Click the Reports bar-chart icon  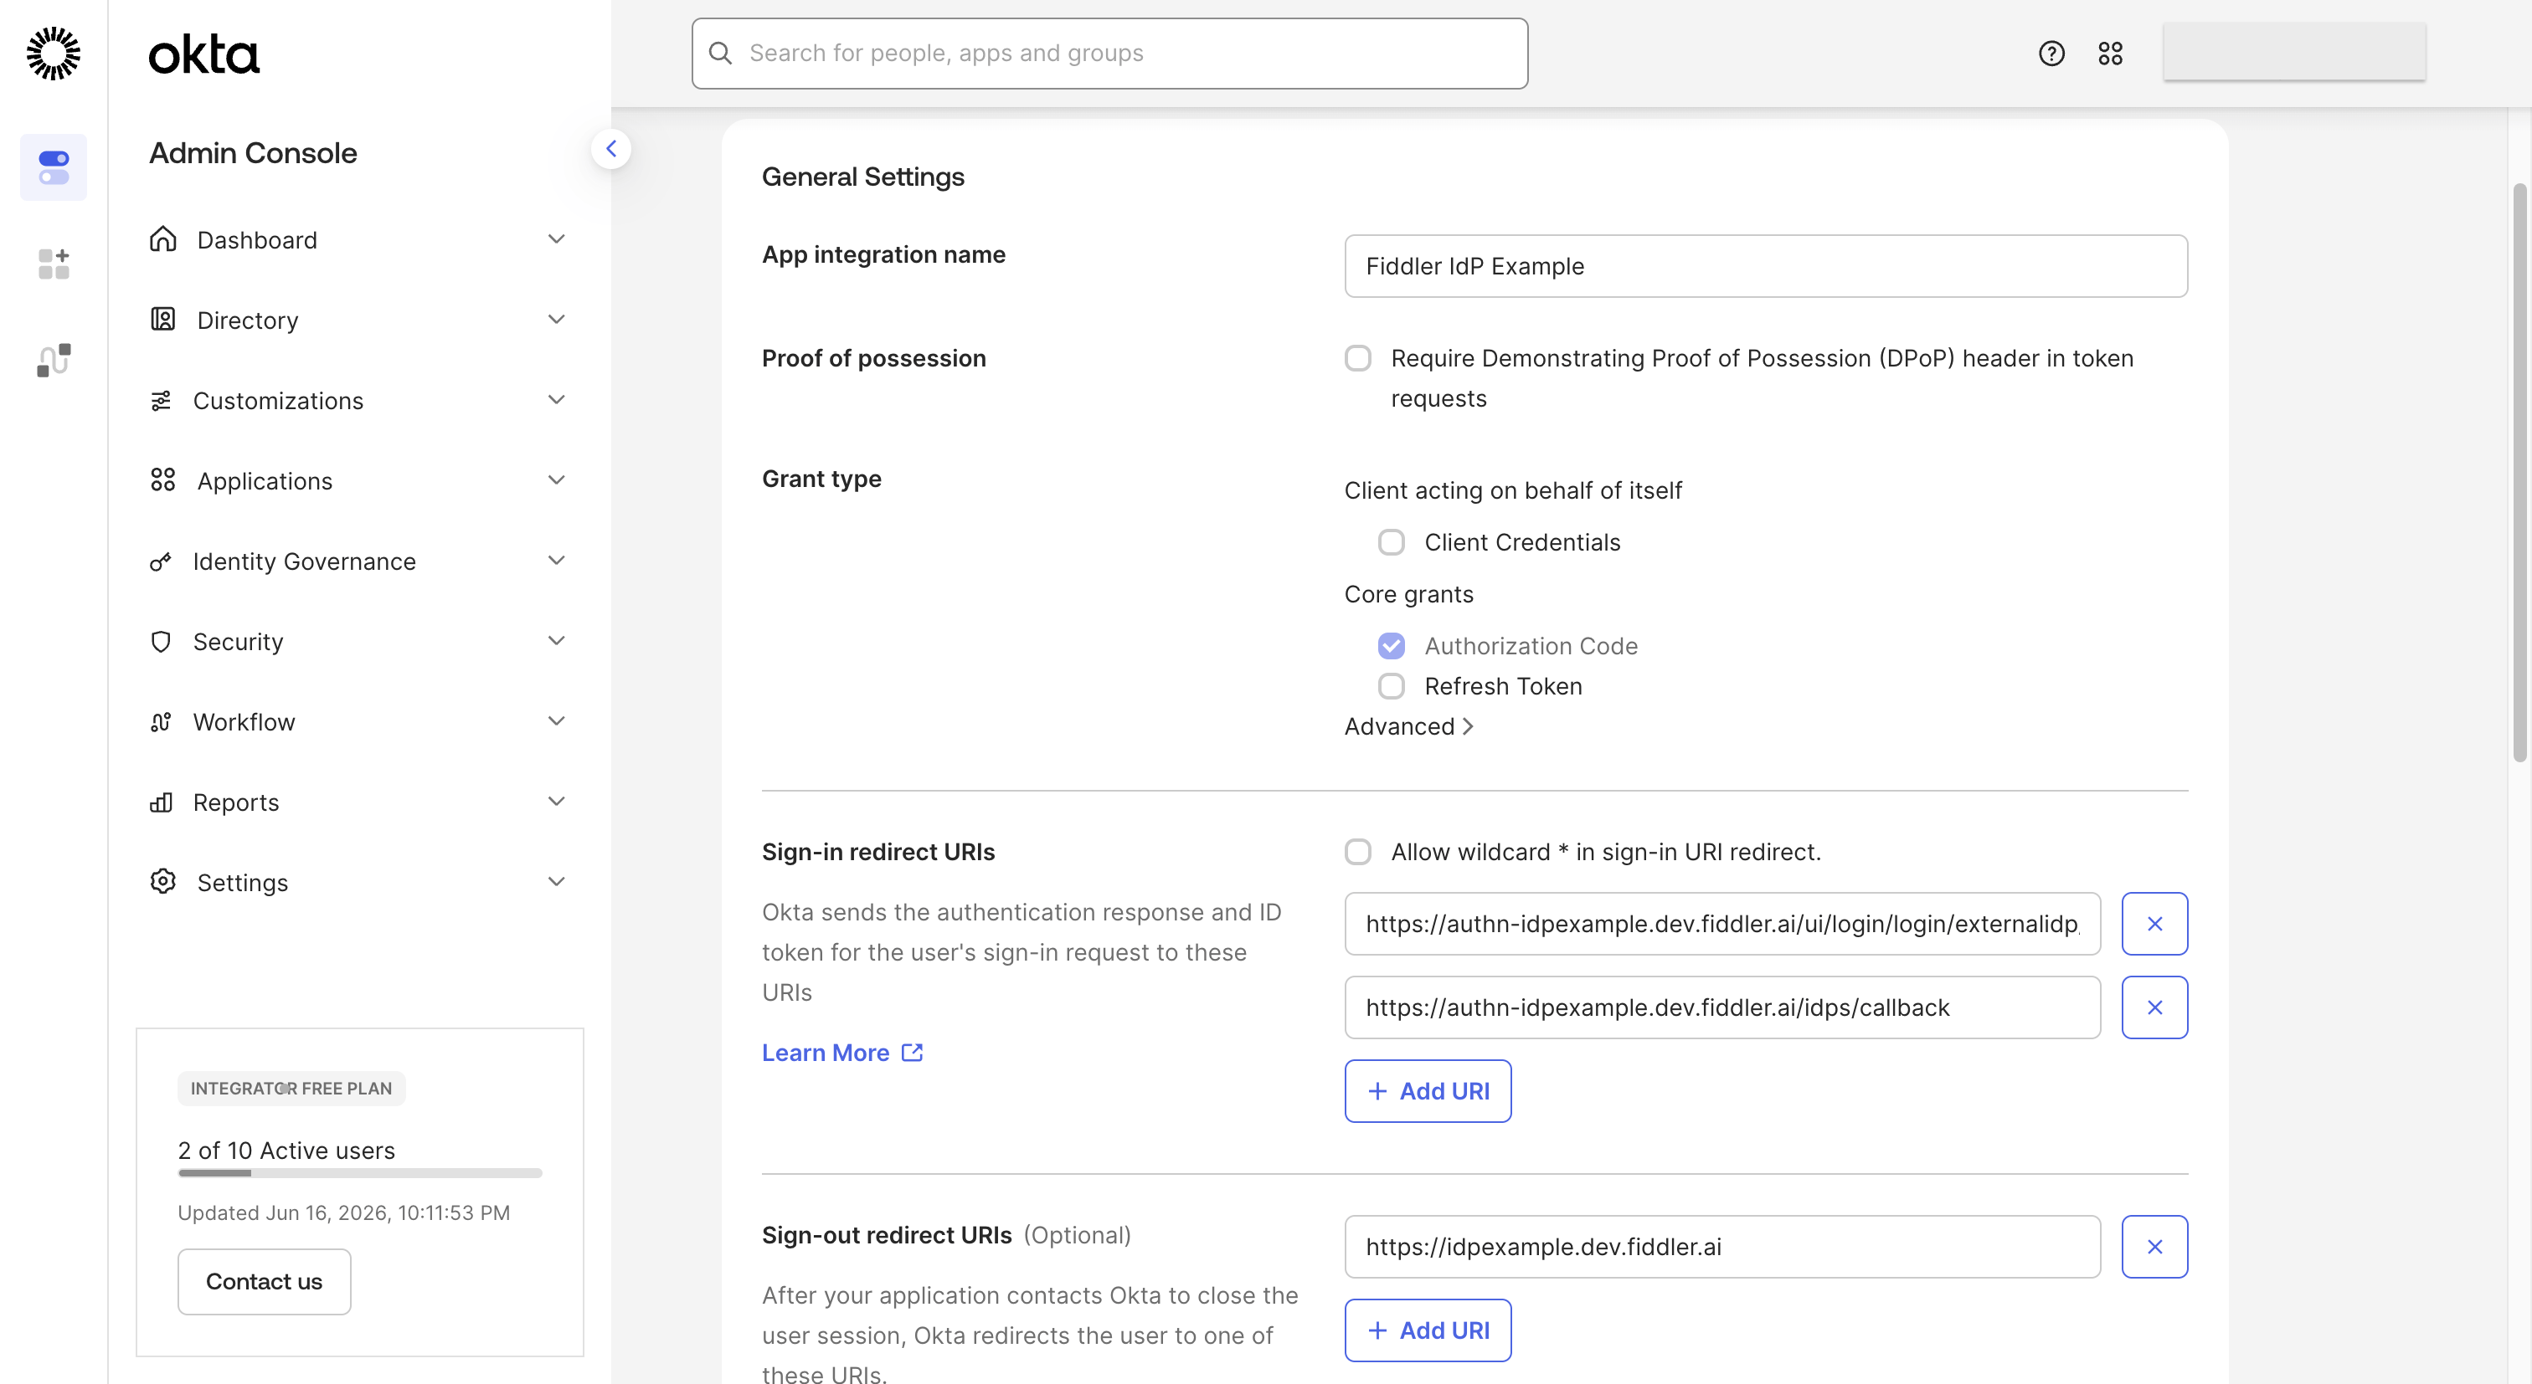point(162,802)
